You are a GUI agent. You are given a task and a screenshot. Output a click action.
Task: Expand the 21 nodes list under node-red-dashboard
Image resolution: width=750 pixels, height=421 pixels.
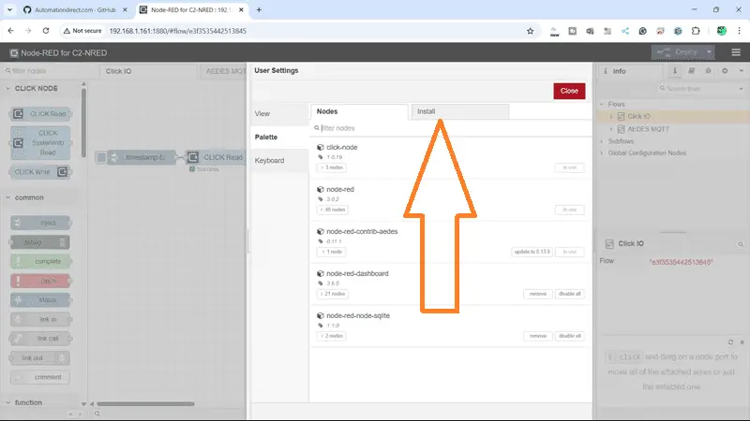tap(333, 294)
